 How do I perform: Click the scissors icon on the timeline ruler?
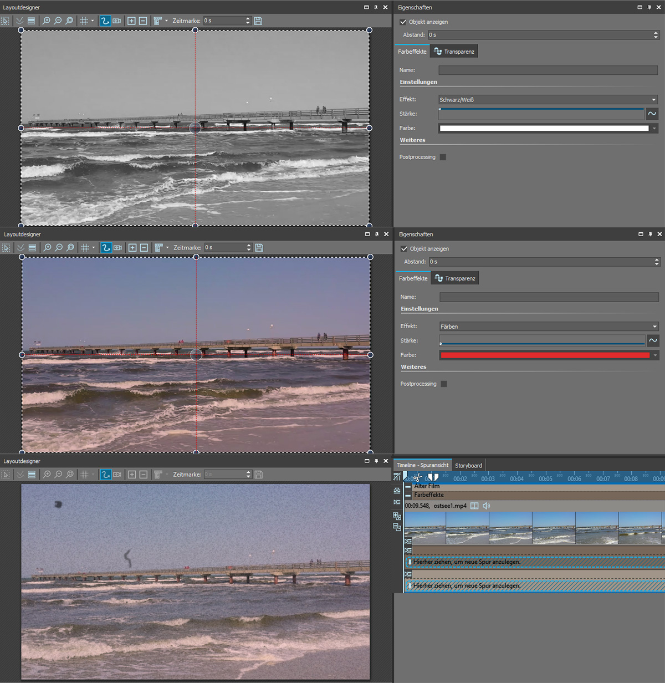click(417, 477)
